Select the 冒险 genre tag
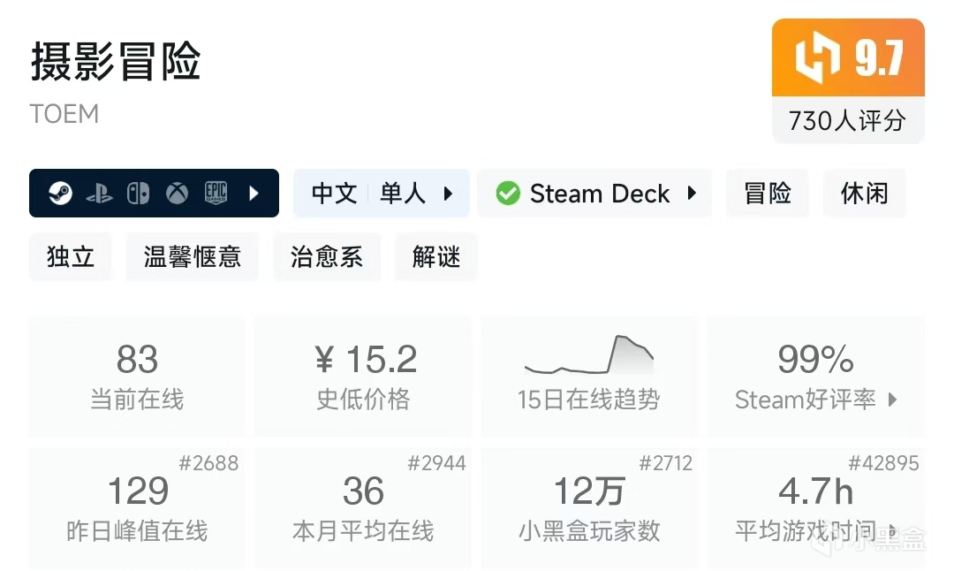954x571 pixels. 768,194
